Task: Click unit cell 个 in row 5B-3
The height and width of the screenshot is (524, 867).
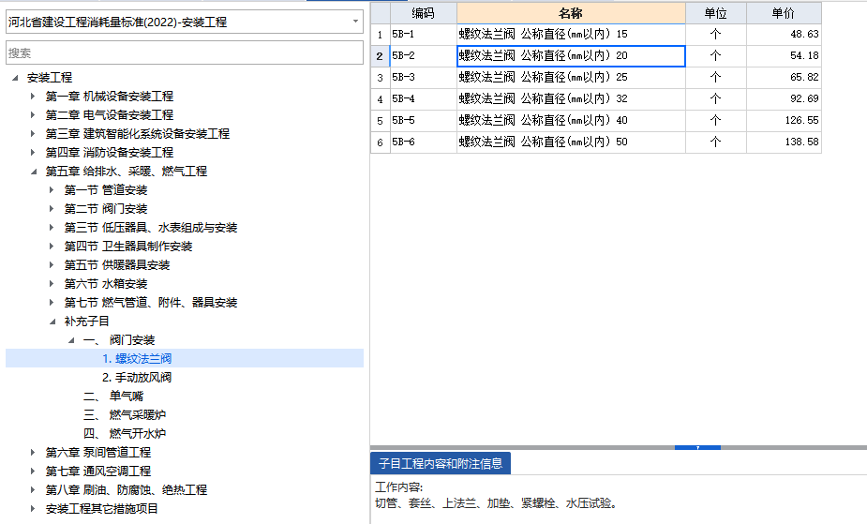Action: tap(716, 78)
